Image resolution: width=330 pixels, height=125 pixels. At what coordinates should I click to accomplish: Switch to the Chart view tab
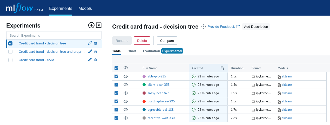tap(132, 51)
